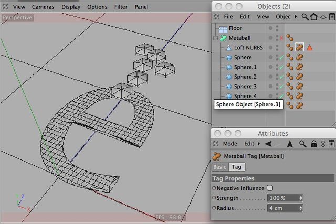
Task: Open the File menu in Objects panel
Action: 228,17
